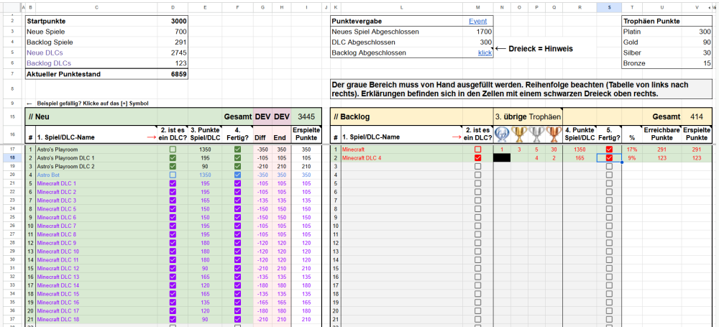
Task: Select the column S header
Action: pyautogui.click(x=609, y=8)
